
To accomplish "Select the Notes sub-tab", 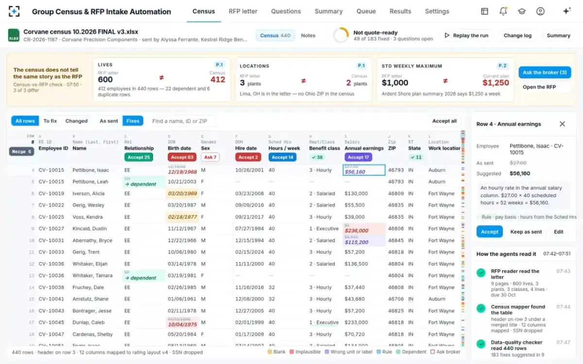I will [x=308, y=35].
